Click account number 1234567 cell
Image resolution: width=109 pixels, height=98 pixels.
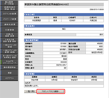coord(72,20)
